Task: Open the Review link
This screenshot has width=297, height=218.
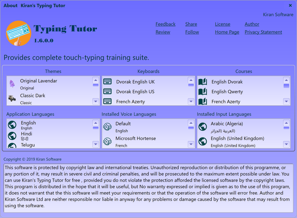Action: click(163, 32)
